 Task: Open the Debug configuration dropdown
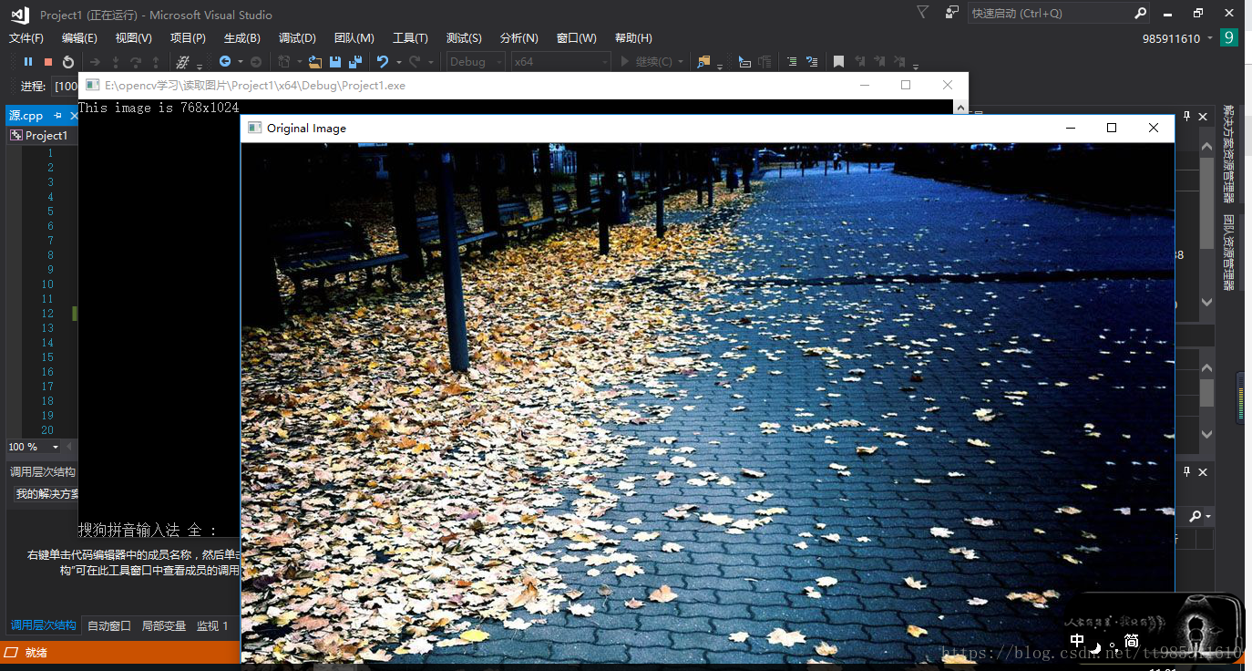click(476, 62)
